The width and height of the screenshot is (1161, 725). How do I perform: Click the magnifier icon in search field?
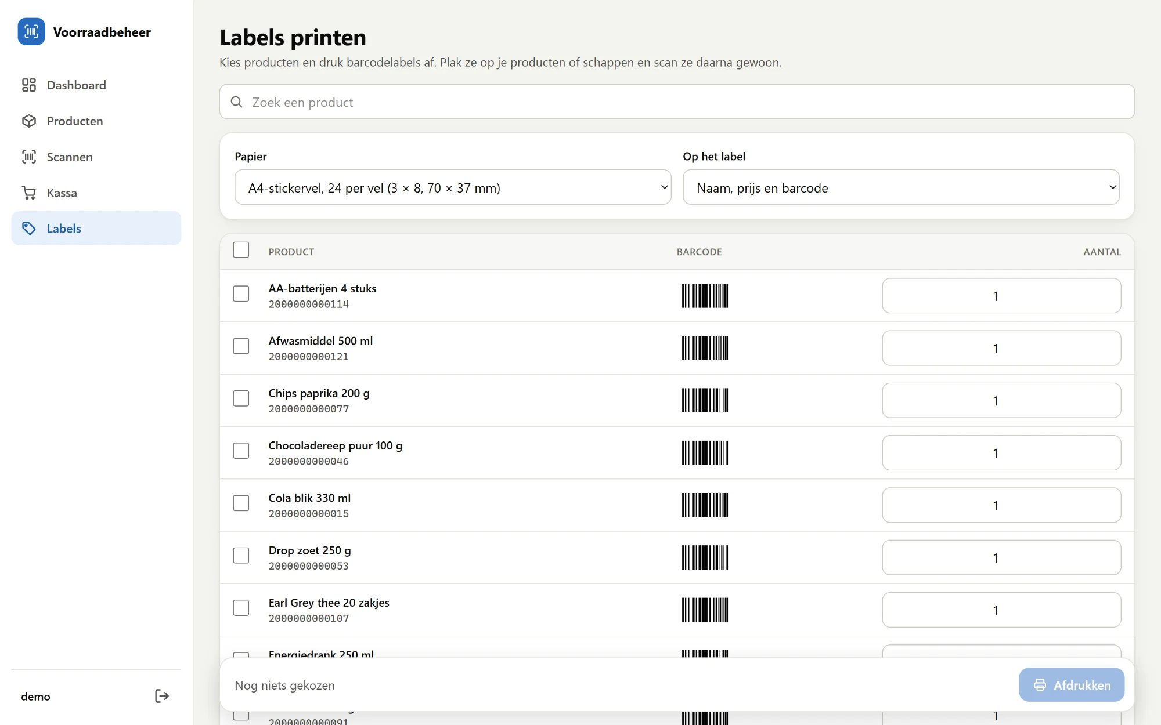tap(237, 102)
